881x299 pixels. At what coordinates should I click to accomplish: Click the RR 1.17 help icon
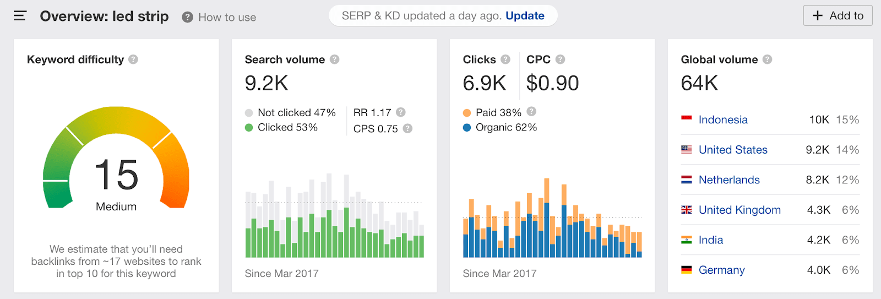401,112
